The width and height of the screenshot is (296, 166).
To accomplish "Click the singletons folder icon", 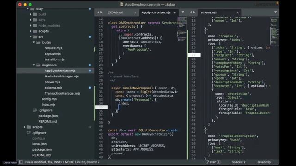I will [38, 65].
